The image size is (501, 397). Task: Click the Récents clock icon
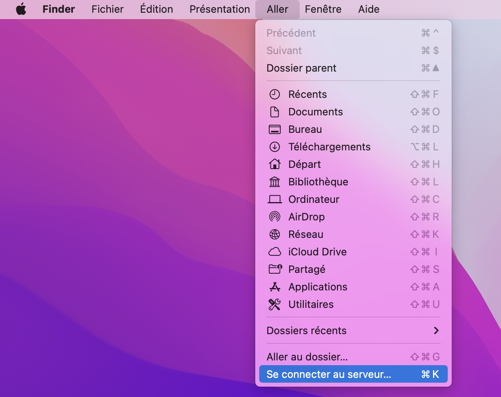pos(275,94)
